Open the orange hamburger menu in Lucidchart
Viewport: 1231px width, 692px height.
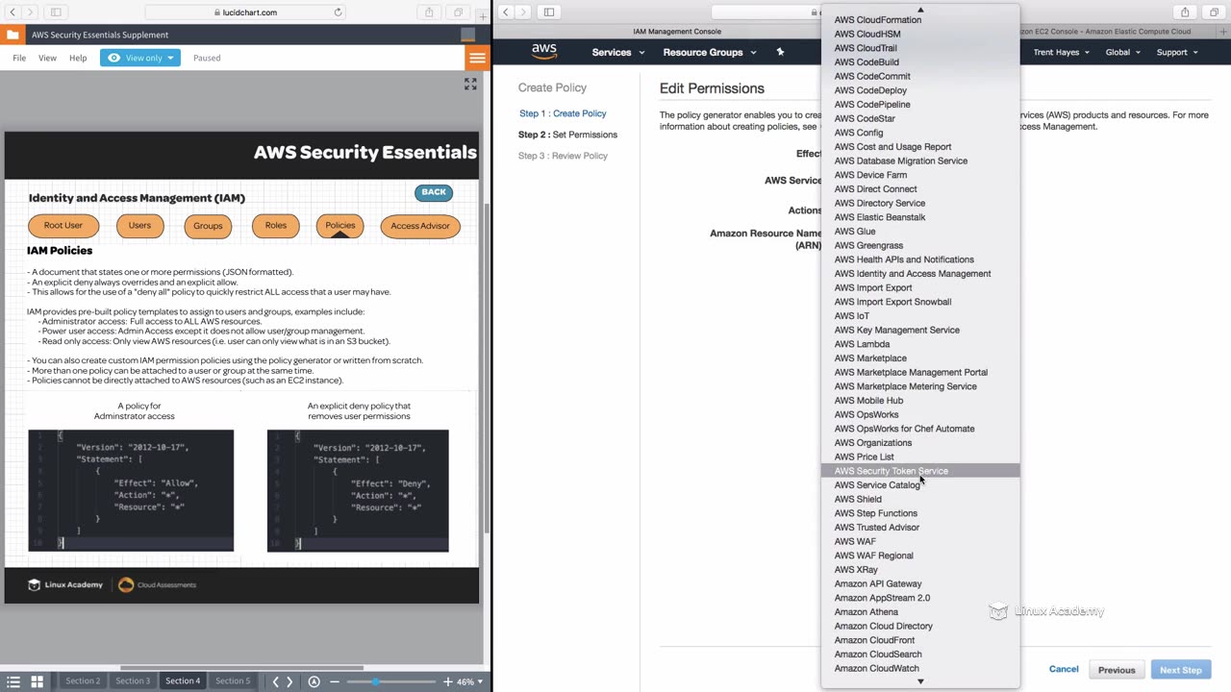coord(477,58)
